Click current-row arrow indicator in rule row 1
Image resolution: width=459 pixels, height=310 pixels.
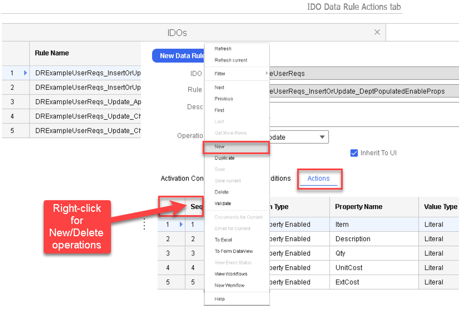click(x=26, y=73)
